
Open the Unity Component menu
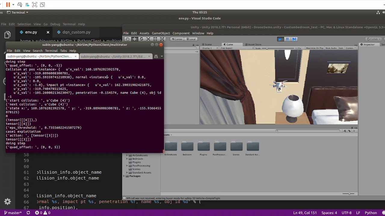[181, 33]
